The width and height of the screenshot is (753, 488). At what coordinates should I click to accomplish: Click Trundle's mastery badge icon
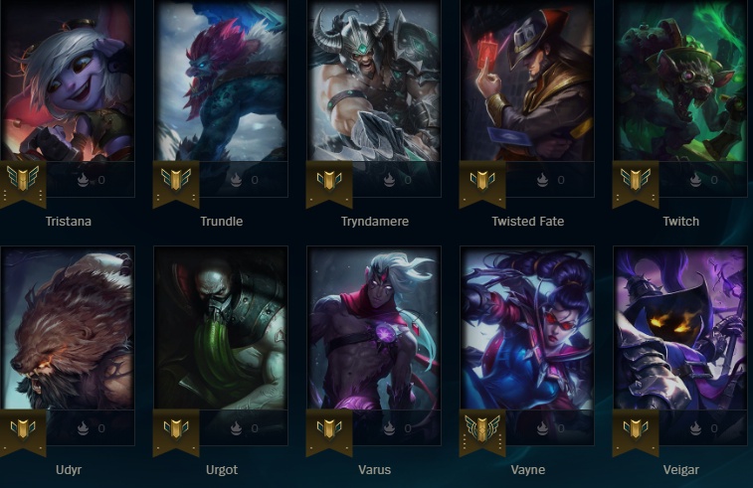[176, 180]
